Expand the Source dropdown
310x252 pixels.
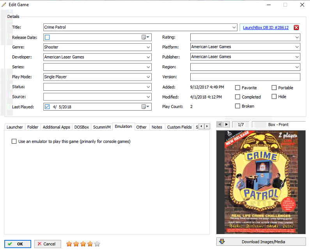point(148,97)
